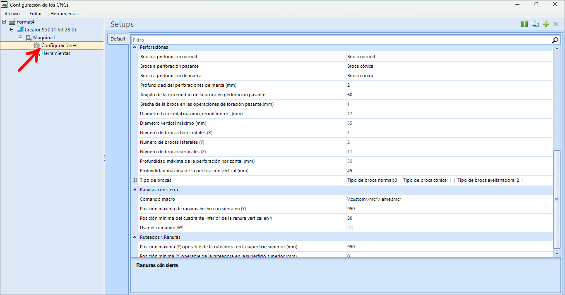Add a new setup with the green plus
Screen dimensions: 565x295
point(546,24)
